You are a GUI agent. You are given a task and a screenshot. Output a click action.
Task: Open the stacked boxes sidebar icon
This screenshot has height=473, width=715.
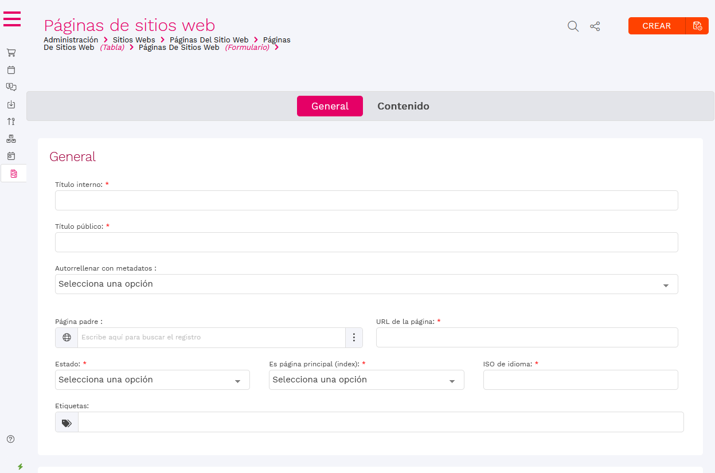(x=11, y=139)
